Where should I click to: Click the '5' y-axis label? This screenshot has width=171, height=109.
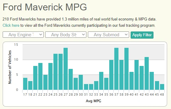[17, 75]
